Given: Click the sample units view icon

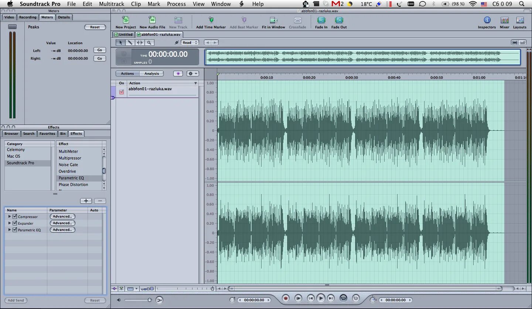Looking at the screenshot, I should [x=522, y=43].
